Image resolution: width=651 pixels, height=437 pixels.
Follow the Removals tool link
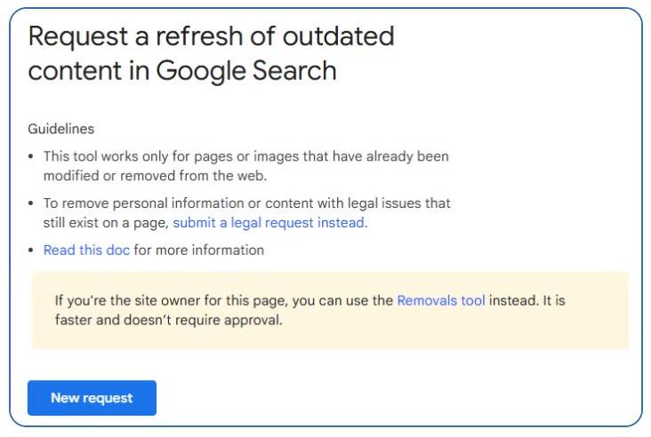click(x=441, y=300)
